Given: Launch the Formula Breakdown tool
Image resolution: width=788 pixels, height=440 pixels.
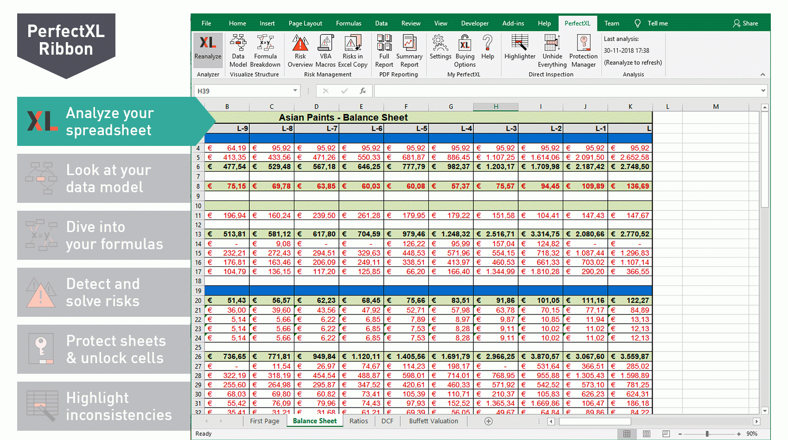Looking at the screenshot, I should pyautogui.click(x=265, y=51).
